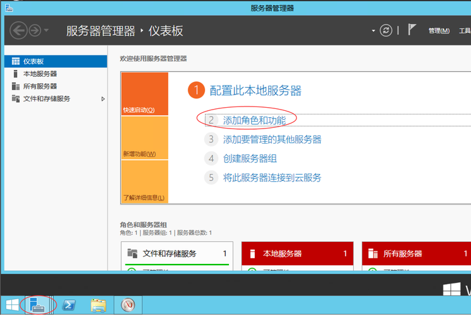Select the 了解详细信息(L) tile
This screenshot has height=315, width=471.
coord(145,181)
